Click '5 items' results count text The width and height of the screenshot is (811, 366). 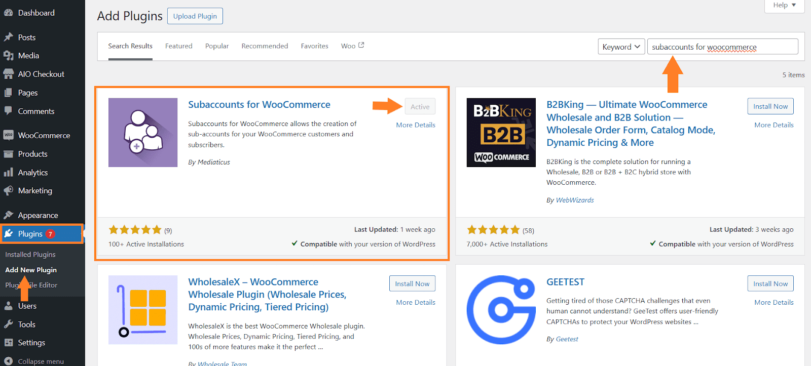tap(793, 75)
